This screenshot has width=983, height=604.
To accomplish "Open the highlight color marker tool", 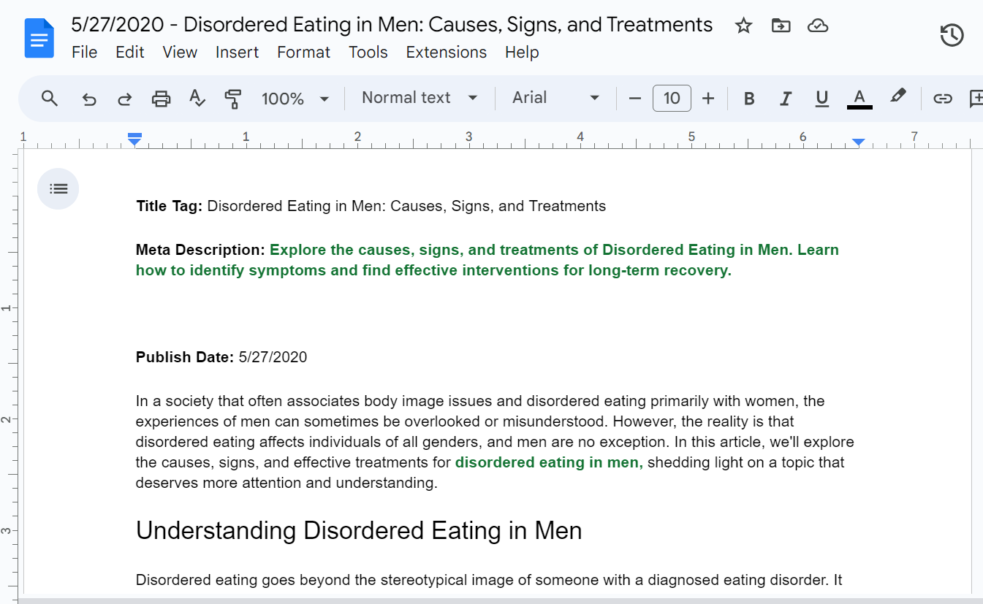I will click(x=898, y=97).
